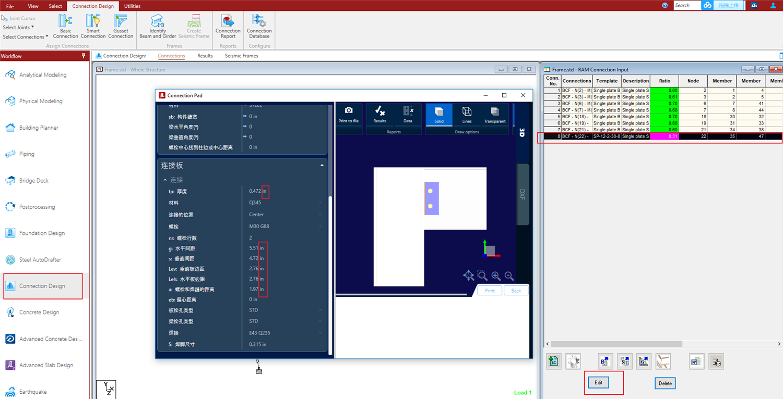The image size is (783, 399).
Task: Switch draw option to Lines
Action: pyautogui.click(x=467, y=114)
